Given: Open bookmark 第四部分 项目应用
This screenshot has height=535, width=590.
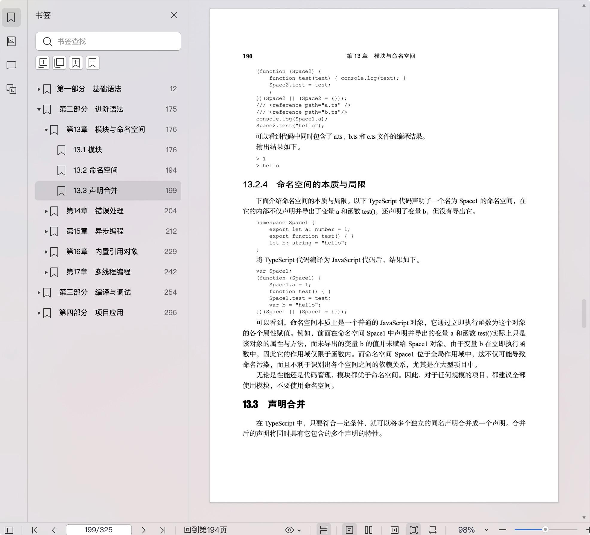Looking at the screenshot, I should (108, 313).
